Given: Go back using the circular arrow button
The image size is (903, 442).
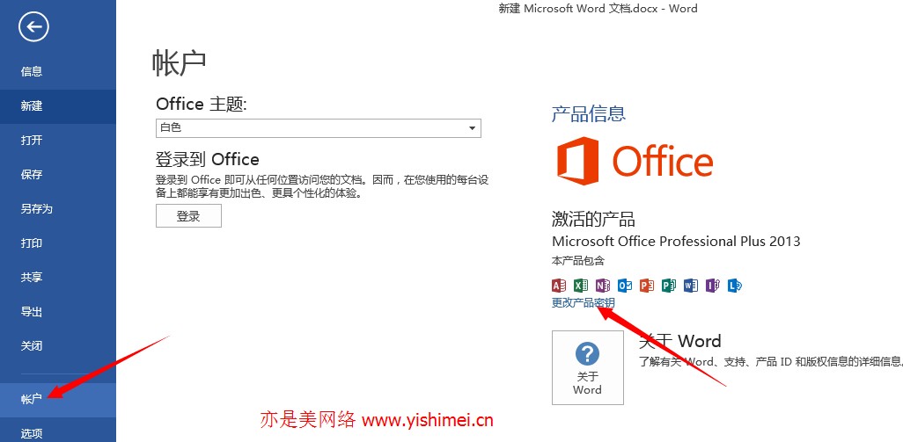Looking at the screenshot, I should (x=33, y=26).
